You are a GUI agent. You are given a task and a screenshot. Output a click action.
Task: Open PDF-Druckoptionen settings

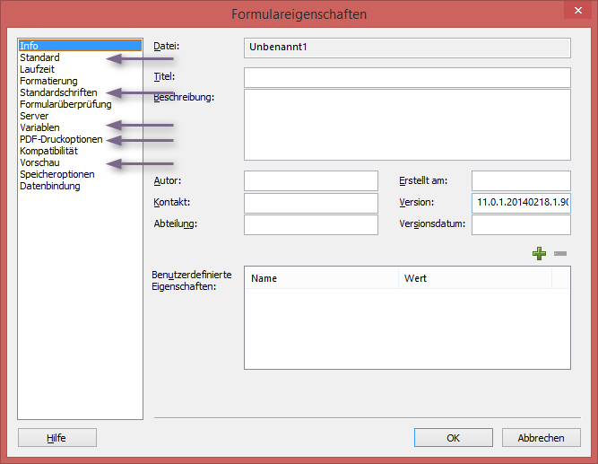click(61, 139)
